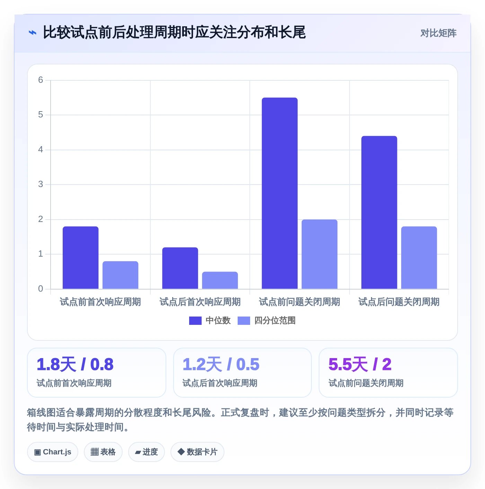Click the lightning bolt icon beside the title
Viewport: 485px width, 489px height.
[32, 33]
